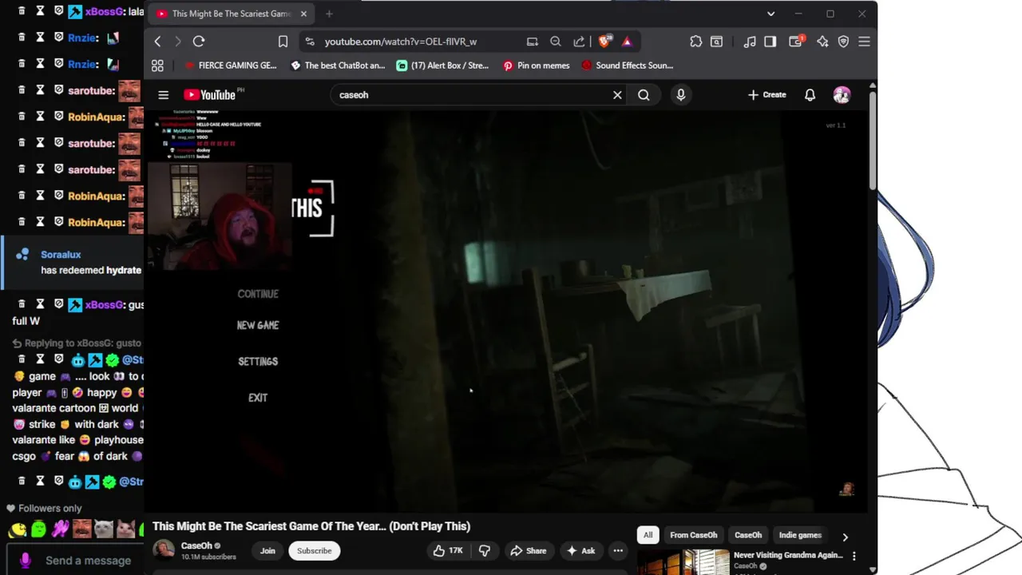The width and height of the screenshot is (1022, 575).
Task: Like the video with 17K likes
Action: [x=448, y=550]
